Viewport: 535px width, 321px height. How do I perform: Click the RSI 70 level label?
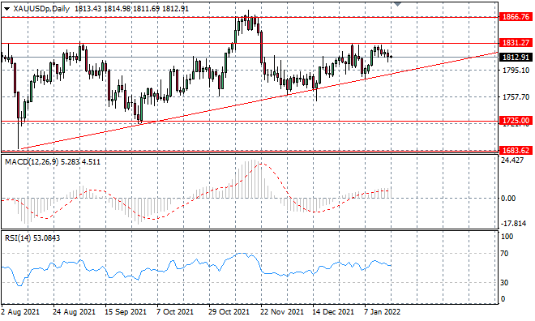click(x=504, y=254)
